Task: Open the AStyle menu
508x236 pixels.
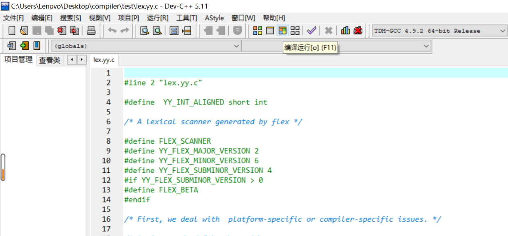Action: pos(214,18)
